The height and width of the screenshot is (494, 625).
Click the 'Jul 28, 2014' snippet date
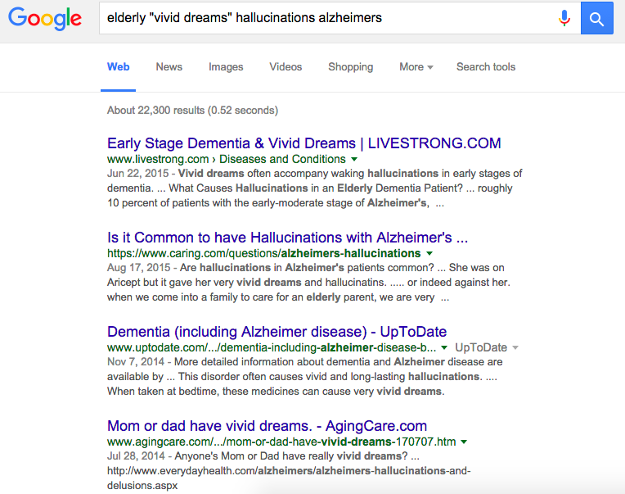click(136, 456)
